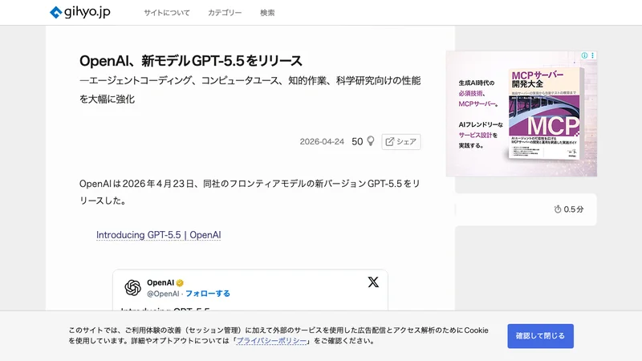This screenshot has height=361, width=642.
Task: Click the verified badge beside OpenAI
Action: pyautogui.click(x=180, y=283)
